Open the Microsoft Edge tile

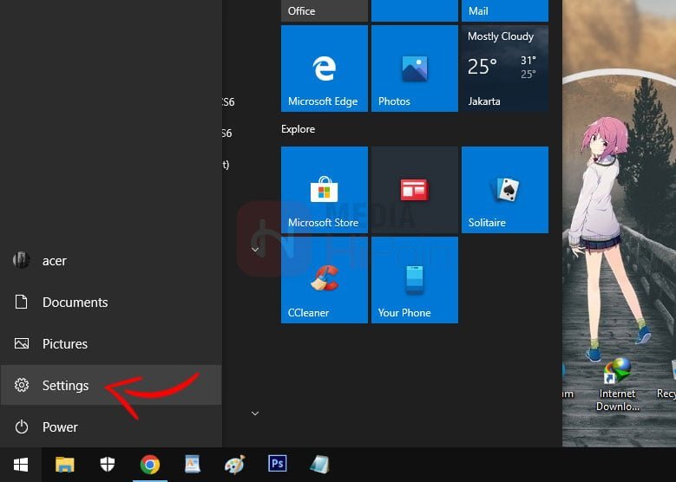[x=325, y=68]
